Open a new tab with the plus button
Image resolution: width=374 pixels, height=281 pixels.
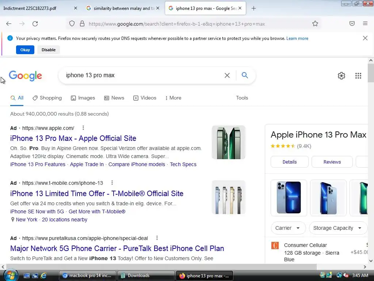click(253, 8)
